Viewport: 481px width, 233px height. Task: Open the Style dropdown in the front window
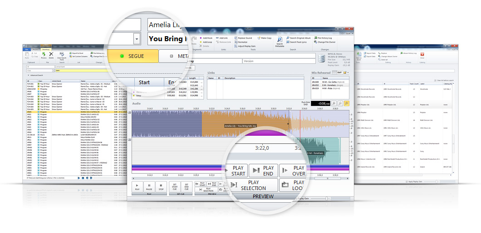pyautogui.click(x=349, y=33)
